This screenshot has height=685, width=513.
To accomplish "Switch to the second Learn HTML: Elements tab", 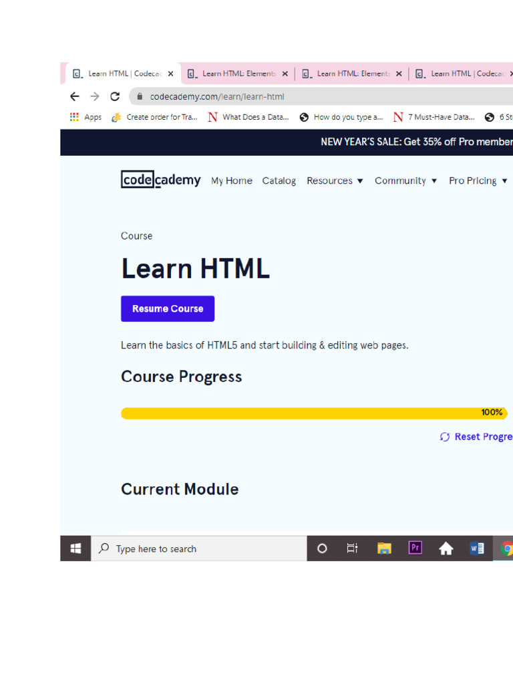I will tap(237, 74).
